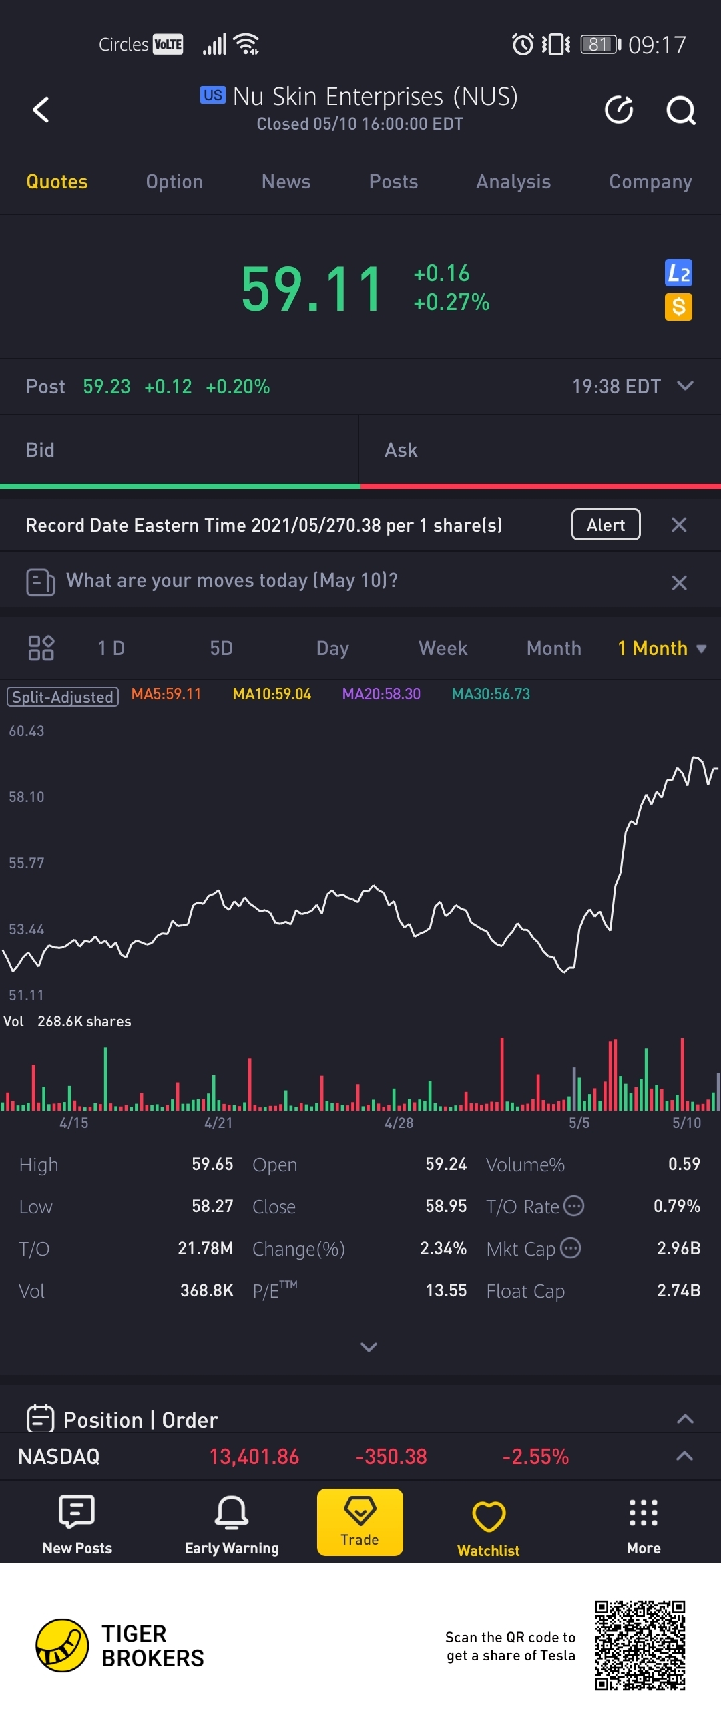Tap the alarm clock status icon
Viewport: 721px width, 1729px height.
point(523,45)
